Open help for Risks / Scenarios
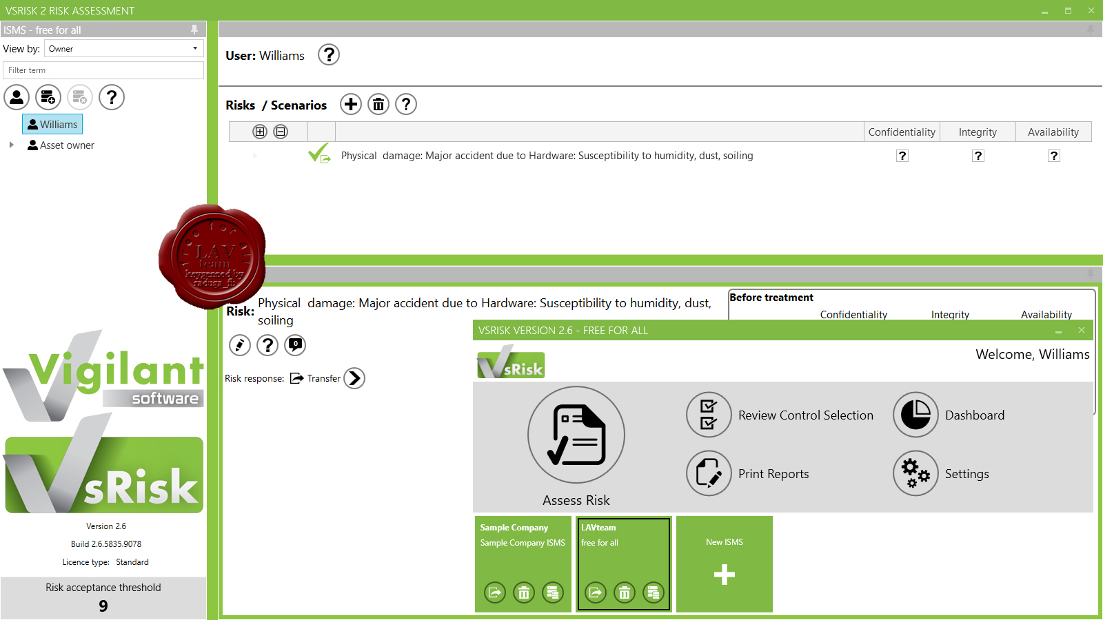 [406, 104]
